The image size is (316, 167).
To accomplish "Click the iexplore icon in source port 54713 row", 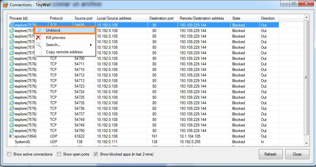I will pyautogui.click(x=12, y=81).
